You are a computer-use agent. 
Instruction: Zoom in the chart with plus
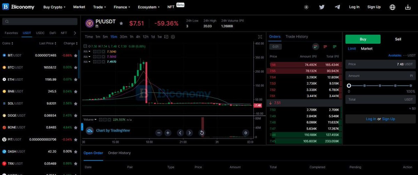[x=168, y=133]
